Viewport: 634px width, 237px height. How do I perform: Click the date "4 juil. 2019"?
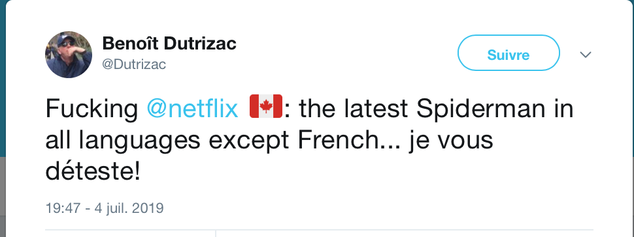pyautogui.click(x=129, y=208)
